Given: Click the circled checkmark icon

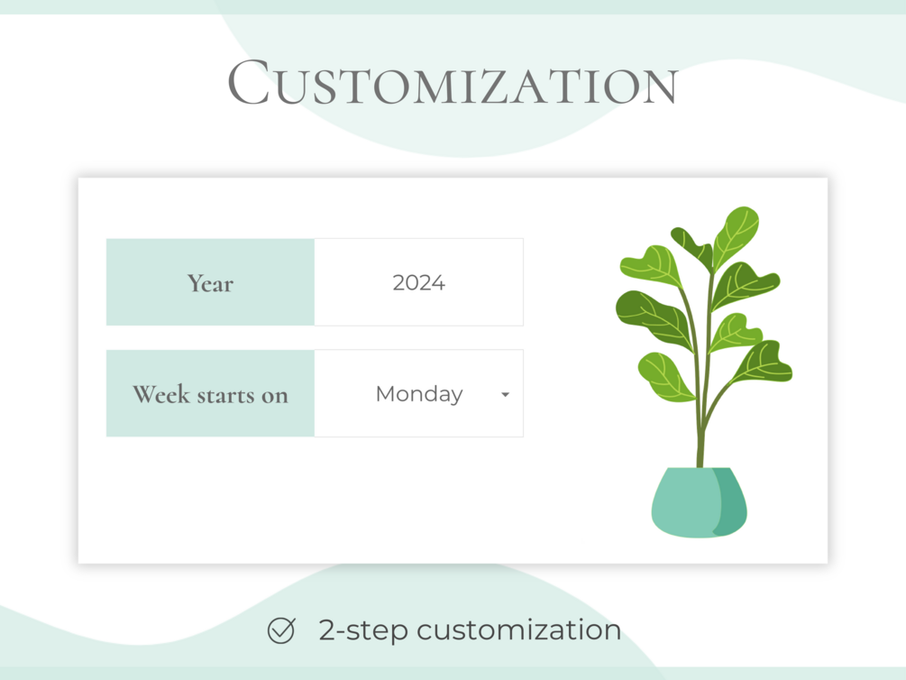Looking at the screenshot, I should pos(281,630).
